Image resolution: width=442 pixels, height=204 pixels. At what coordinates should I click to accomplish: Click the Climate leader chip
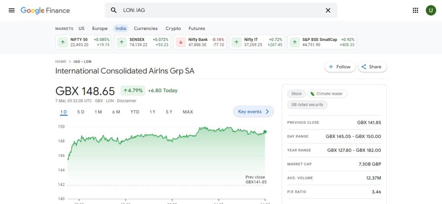click(x=327, y=94)
